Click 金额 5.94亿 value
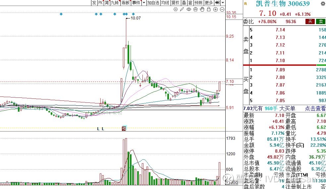 point(277,145)
